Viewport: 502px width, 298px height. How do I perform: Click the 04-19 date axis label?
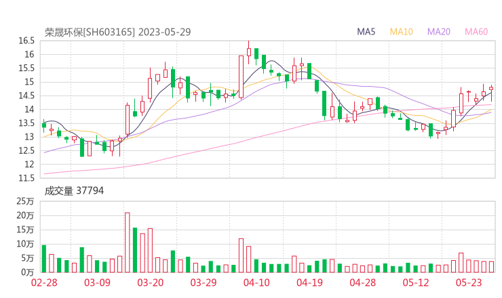click(309, 282)
